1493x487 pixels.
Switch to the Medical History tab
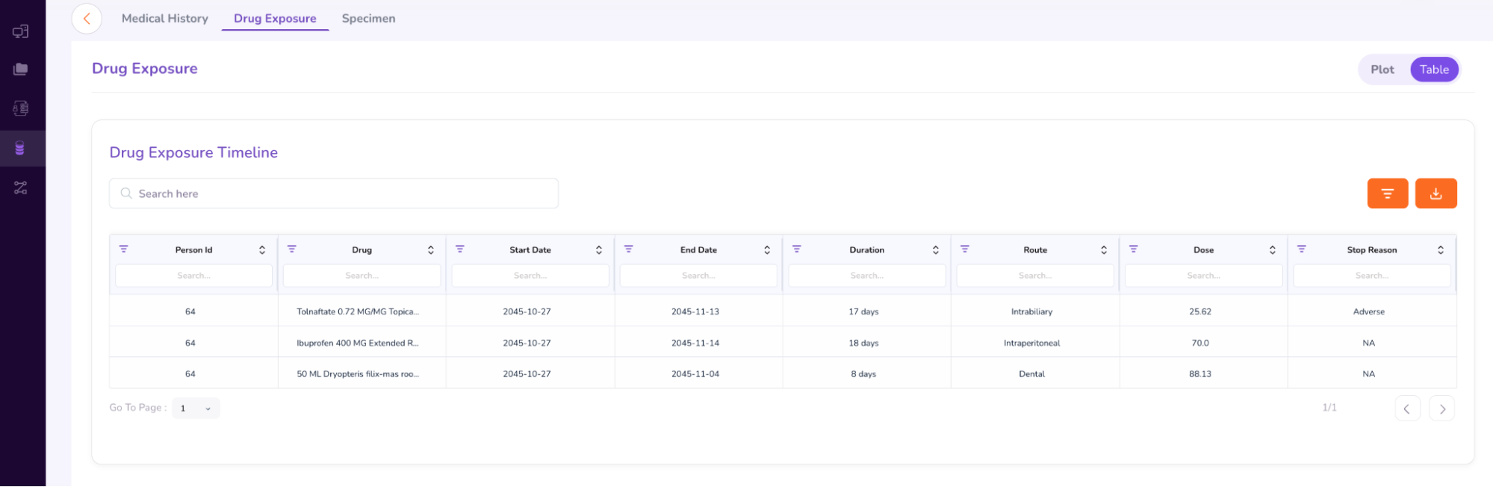[x=165, y=19]
